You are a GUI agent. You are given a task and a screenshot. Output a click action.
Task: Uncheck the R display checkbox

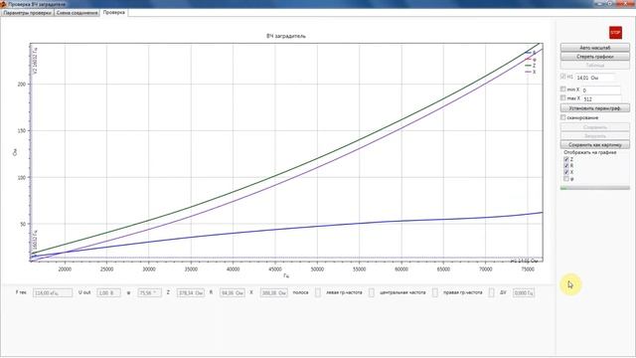click(566, 166)
